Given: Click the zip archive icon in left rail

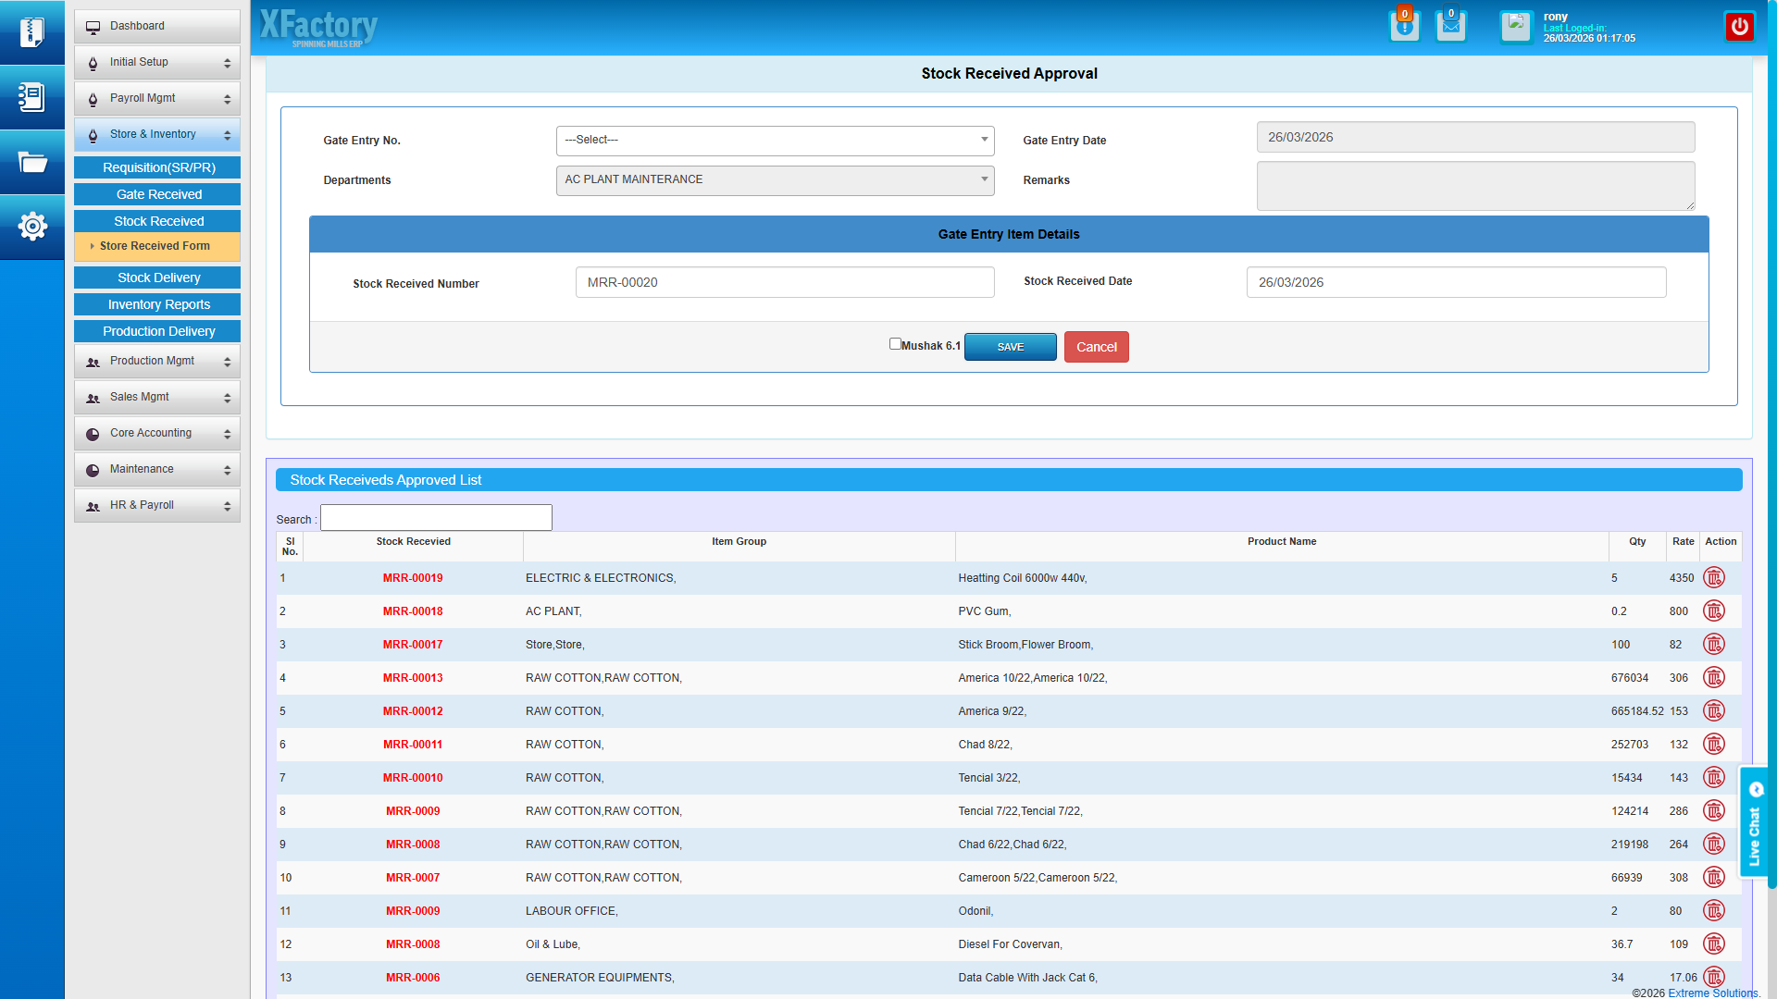Looking at the screenshot, I should 32,32.
